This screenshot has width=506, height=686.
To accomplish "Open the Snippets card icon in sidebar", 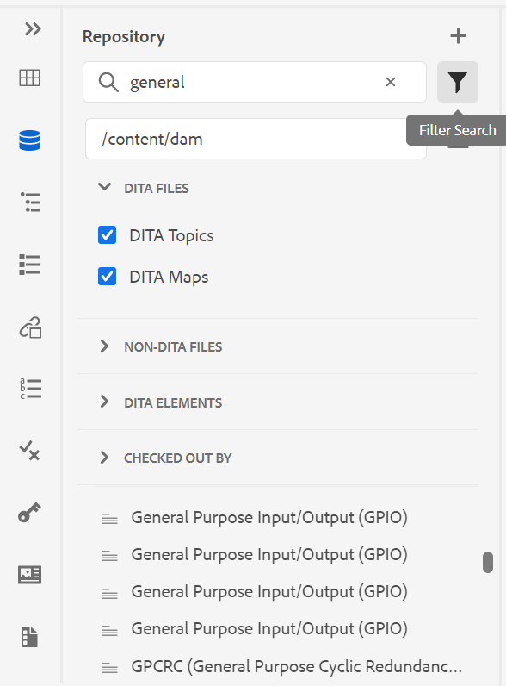I will [30, 575].
